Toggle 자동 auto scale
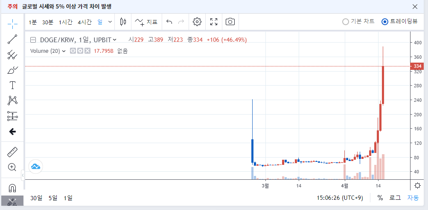This screenshot has height=210, width=428. [413, 198]
